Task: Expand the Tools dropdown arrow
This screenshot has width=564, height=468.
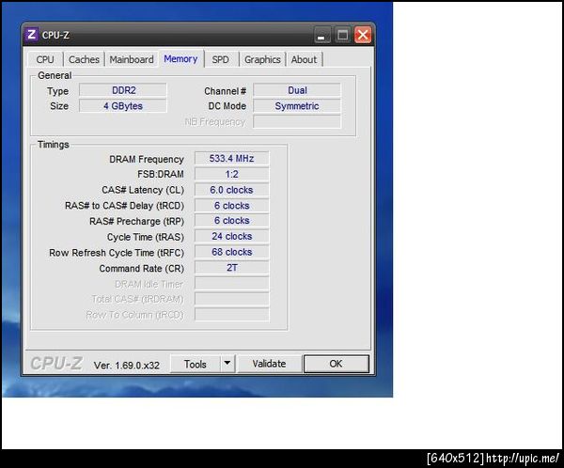Action: tap(227, 364)
